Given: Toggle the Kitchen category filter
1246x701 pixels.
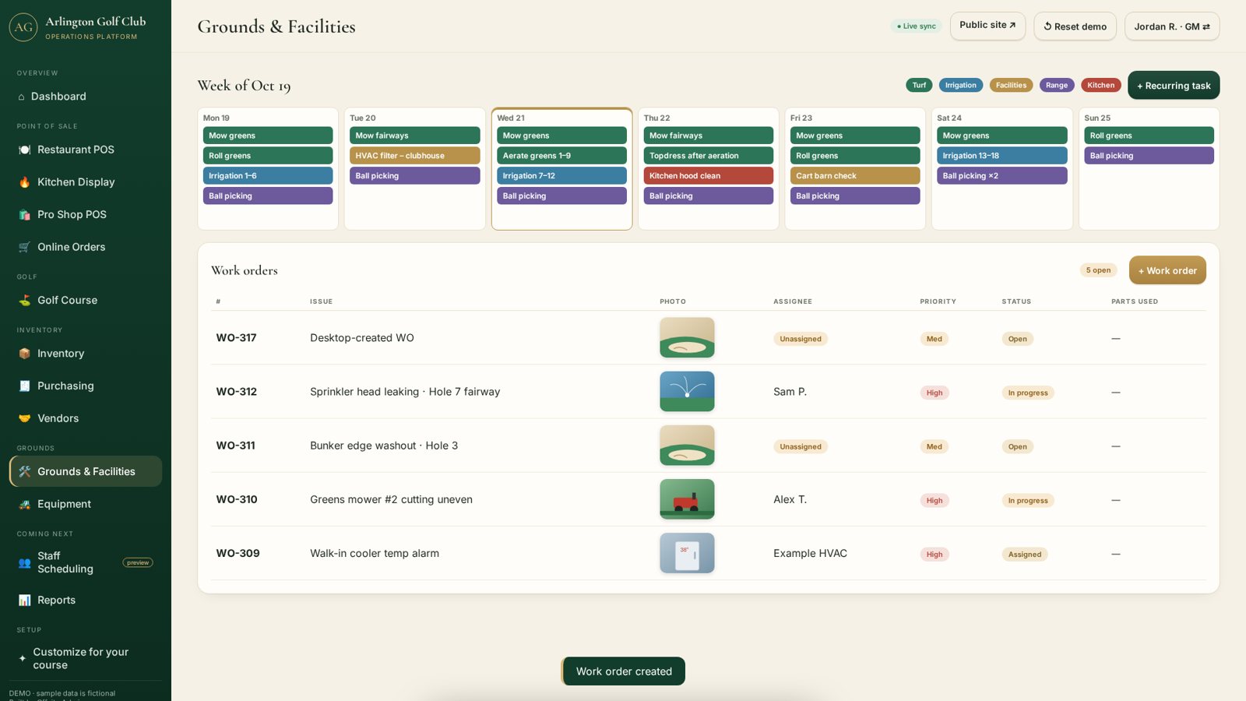Looking at the screenshot, I should [1100, 85].
